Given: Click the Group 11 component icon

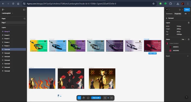Looking at the screenshot, I should click(3, 31).
